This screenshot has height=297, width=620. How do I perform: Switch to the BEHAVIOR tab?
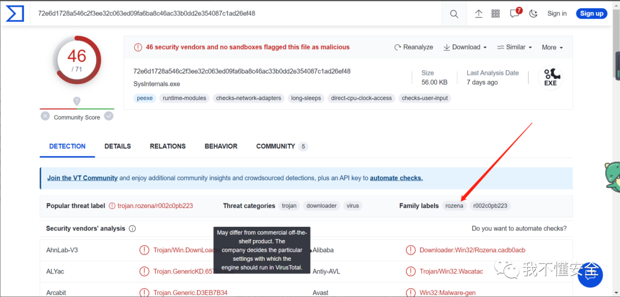pos(221,146)
